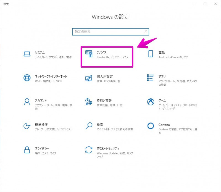Open the System laptop icon

point(27,54)
